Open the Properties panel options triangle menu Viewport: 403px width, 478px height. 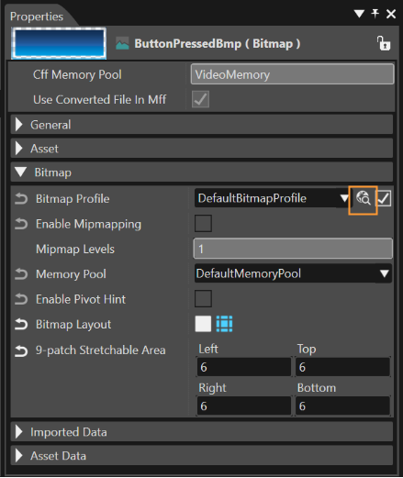click(359, 14)
